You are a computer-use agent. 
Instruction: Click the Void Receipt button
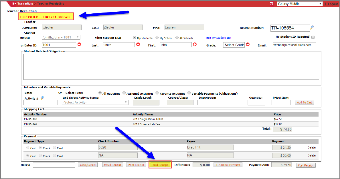pyautogui.click(x=160, y=165)
